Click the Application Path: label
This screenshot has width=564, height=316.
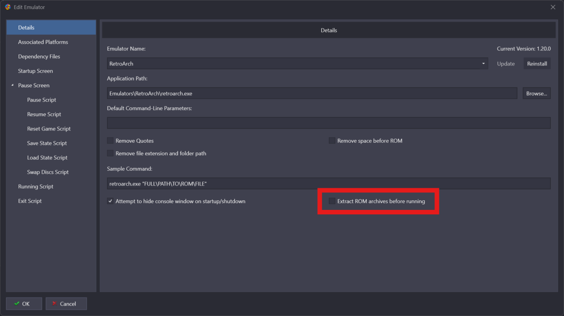tap(127, 79)
